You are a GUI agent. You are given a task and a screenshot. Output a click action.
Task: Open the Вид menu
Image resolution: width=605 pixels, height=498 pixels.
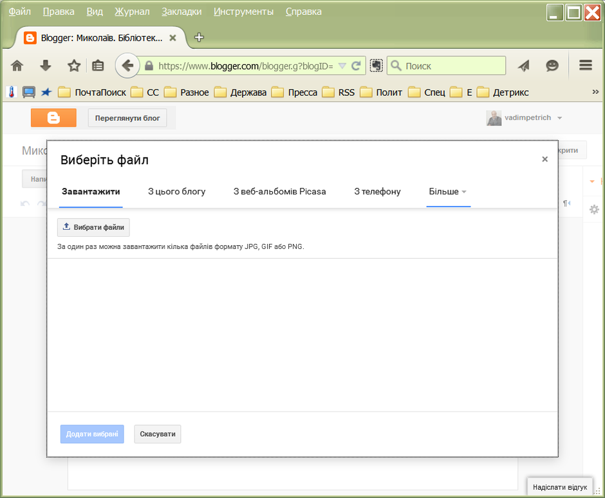coord(95,12)
